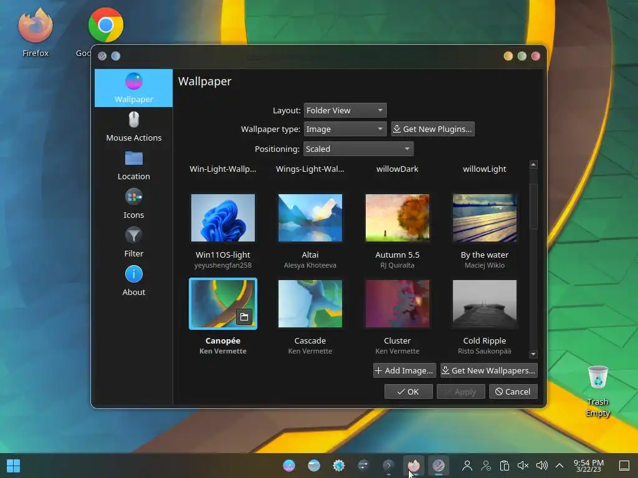Screen dimensions: 638x478
Task: Click the Win-Light-Wallp... wallpaper label
Action: [x=223, y=169]
